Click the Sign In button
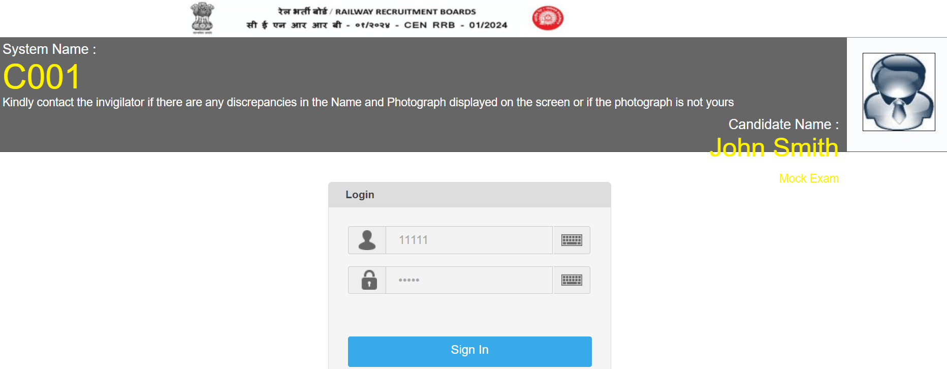947x369 pixels. tap(469, 351)
